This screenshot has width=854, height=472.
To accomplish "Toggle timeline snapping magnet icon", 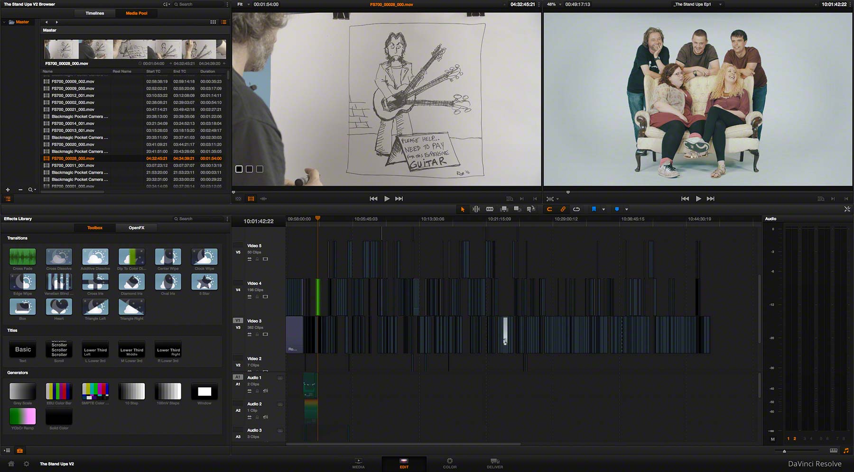I will coord(549,209).
